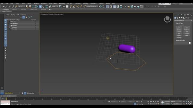Open the Customize menu in menu bar
193x108 pixels.
[78, 4]
